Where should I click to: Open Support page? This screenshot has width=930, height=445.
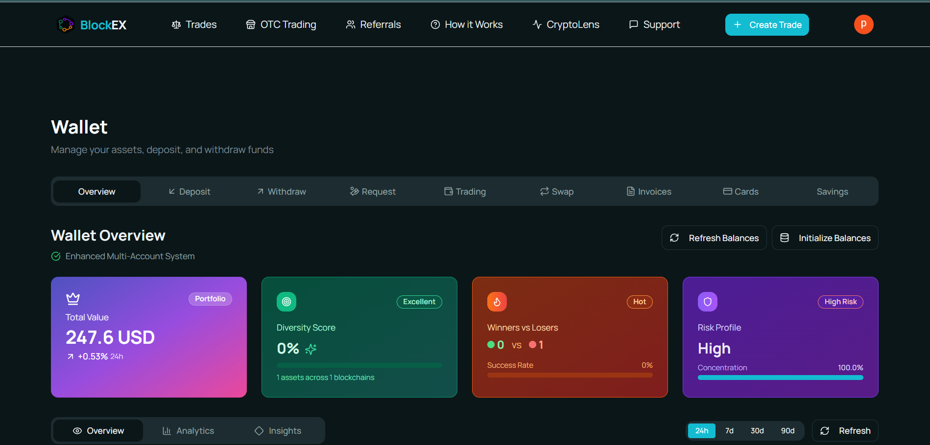(x=654, y=24)
